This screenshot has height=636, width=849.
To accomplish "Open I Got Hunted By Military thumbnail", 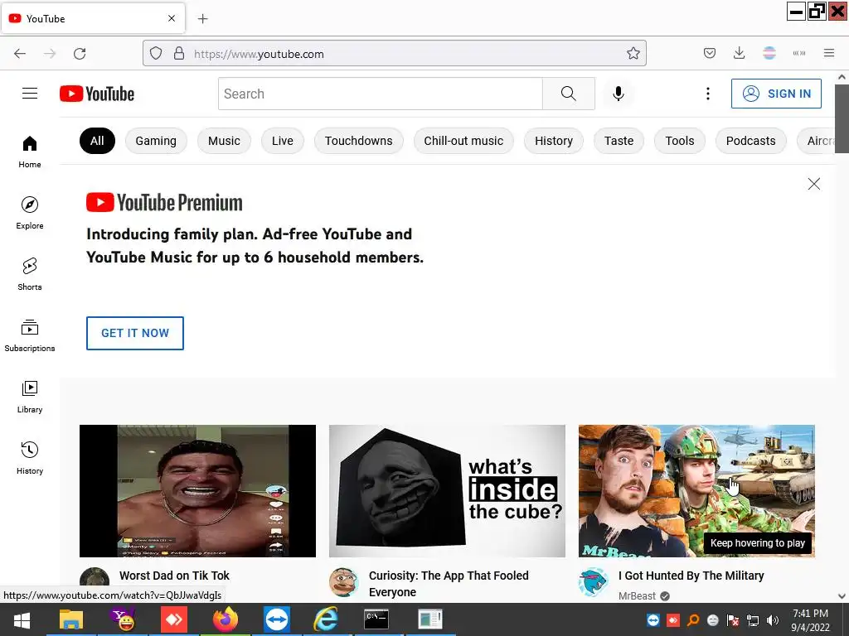I will 696,491.
